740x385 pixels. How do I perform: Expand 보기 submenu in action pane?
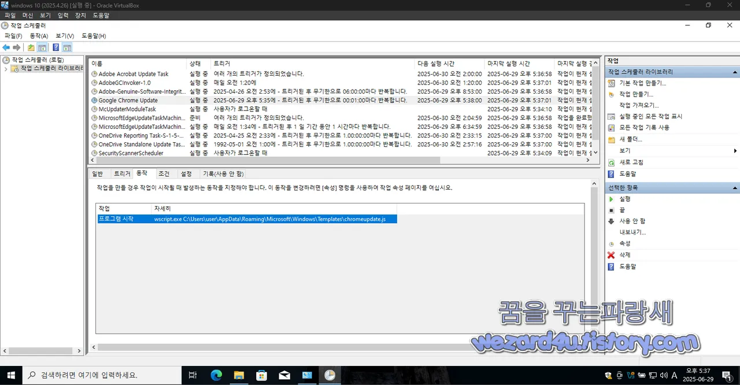coord(735,151)
